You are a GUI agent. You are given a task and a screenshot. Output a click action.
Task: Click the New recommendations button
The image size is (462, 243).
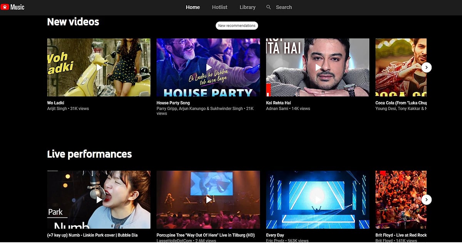click(236, 25)
